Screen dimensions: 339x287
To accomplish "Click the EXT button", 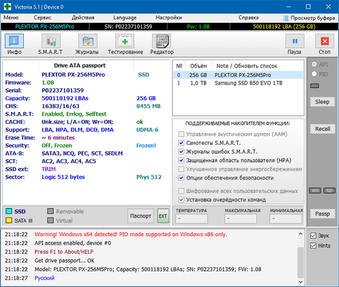I will pyautogui.click(x=163, y=216).
